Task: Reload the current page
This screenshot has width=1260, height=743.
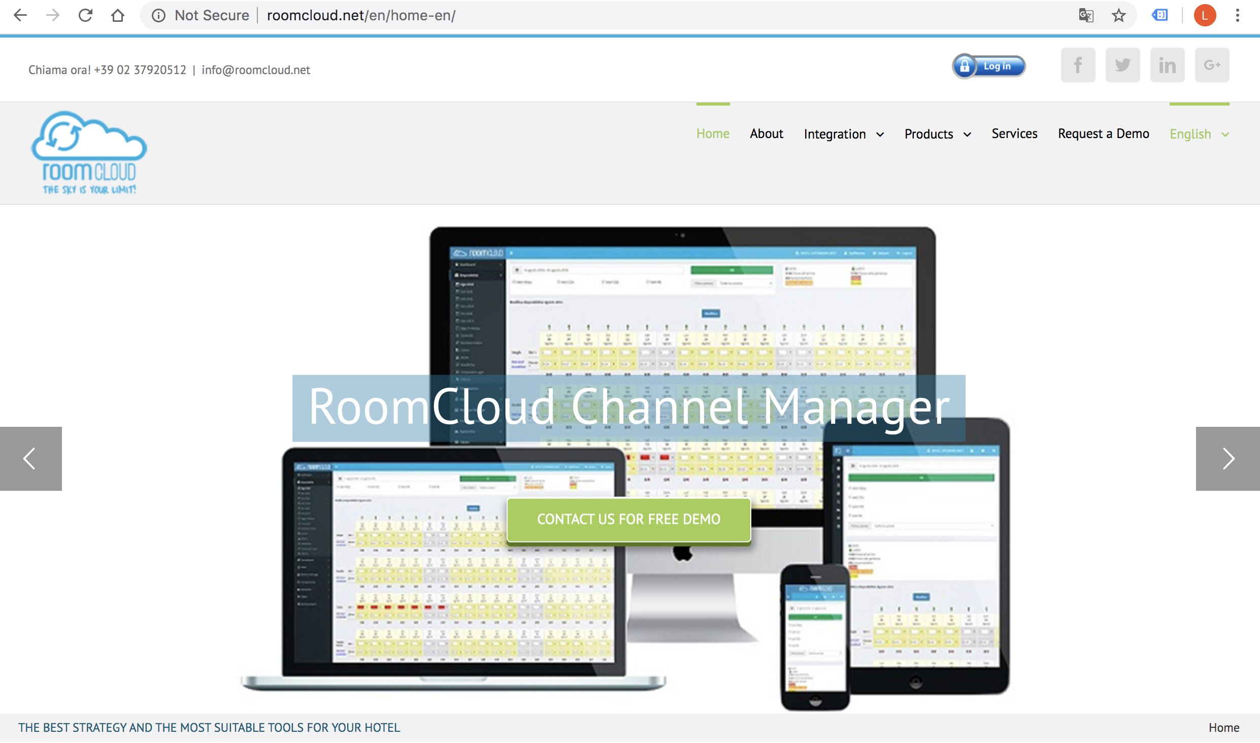Action: (x=85, y=15)
